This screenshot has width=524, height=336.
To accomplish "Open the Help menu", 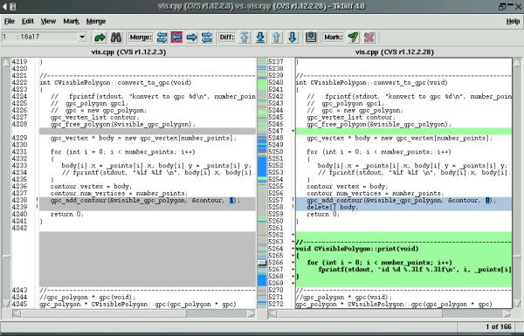I will click(x=513, y=21).
